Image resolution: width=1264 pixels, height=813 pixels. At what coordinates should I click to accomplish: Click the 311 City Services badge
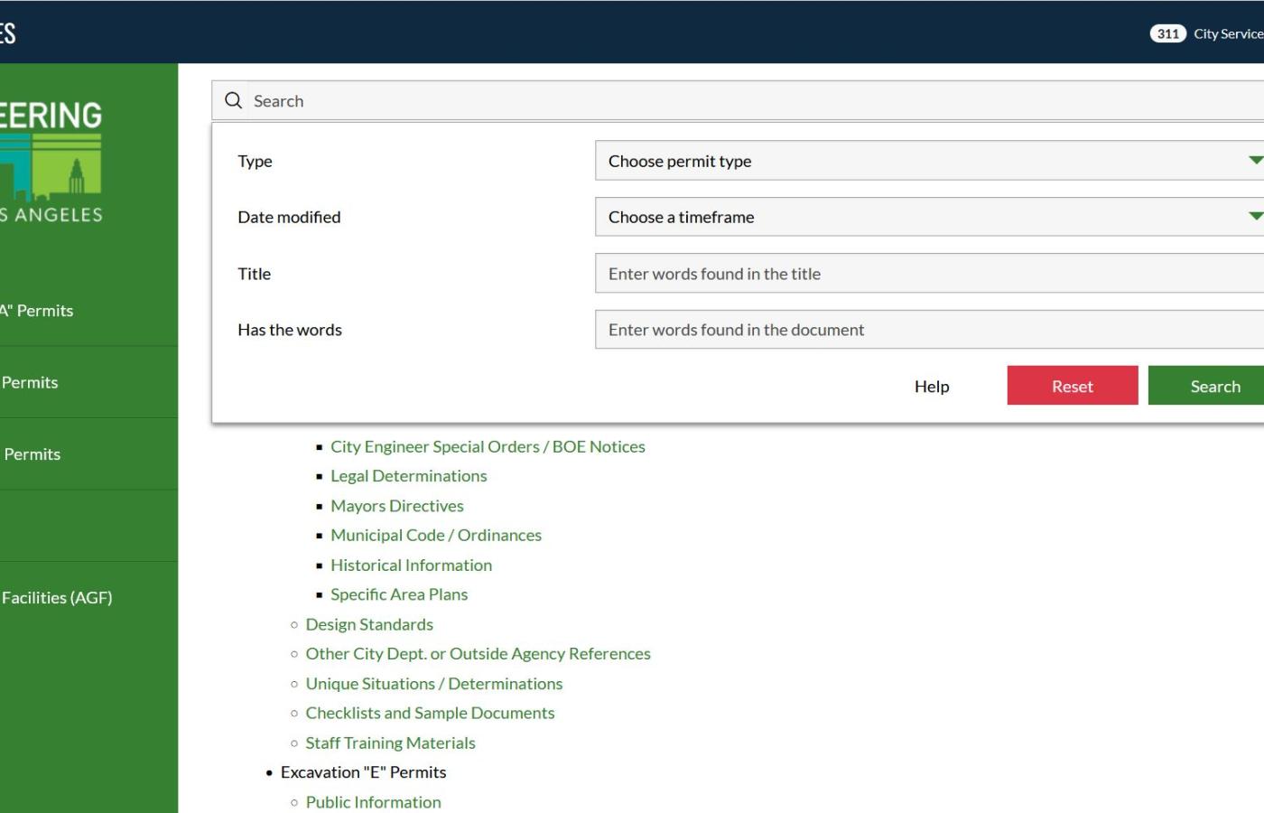click(1166, 33)
